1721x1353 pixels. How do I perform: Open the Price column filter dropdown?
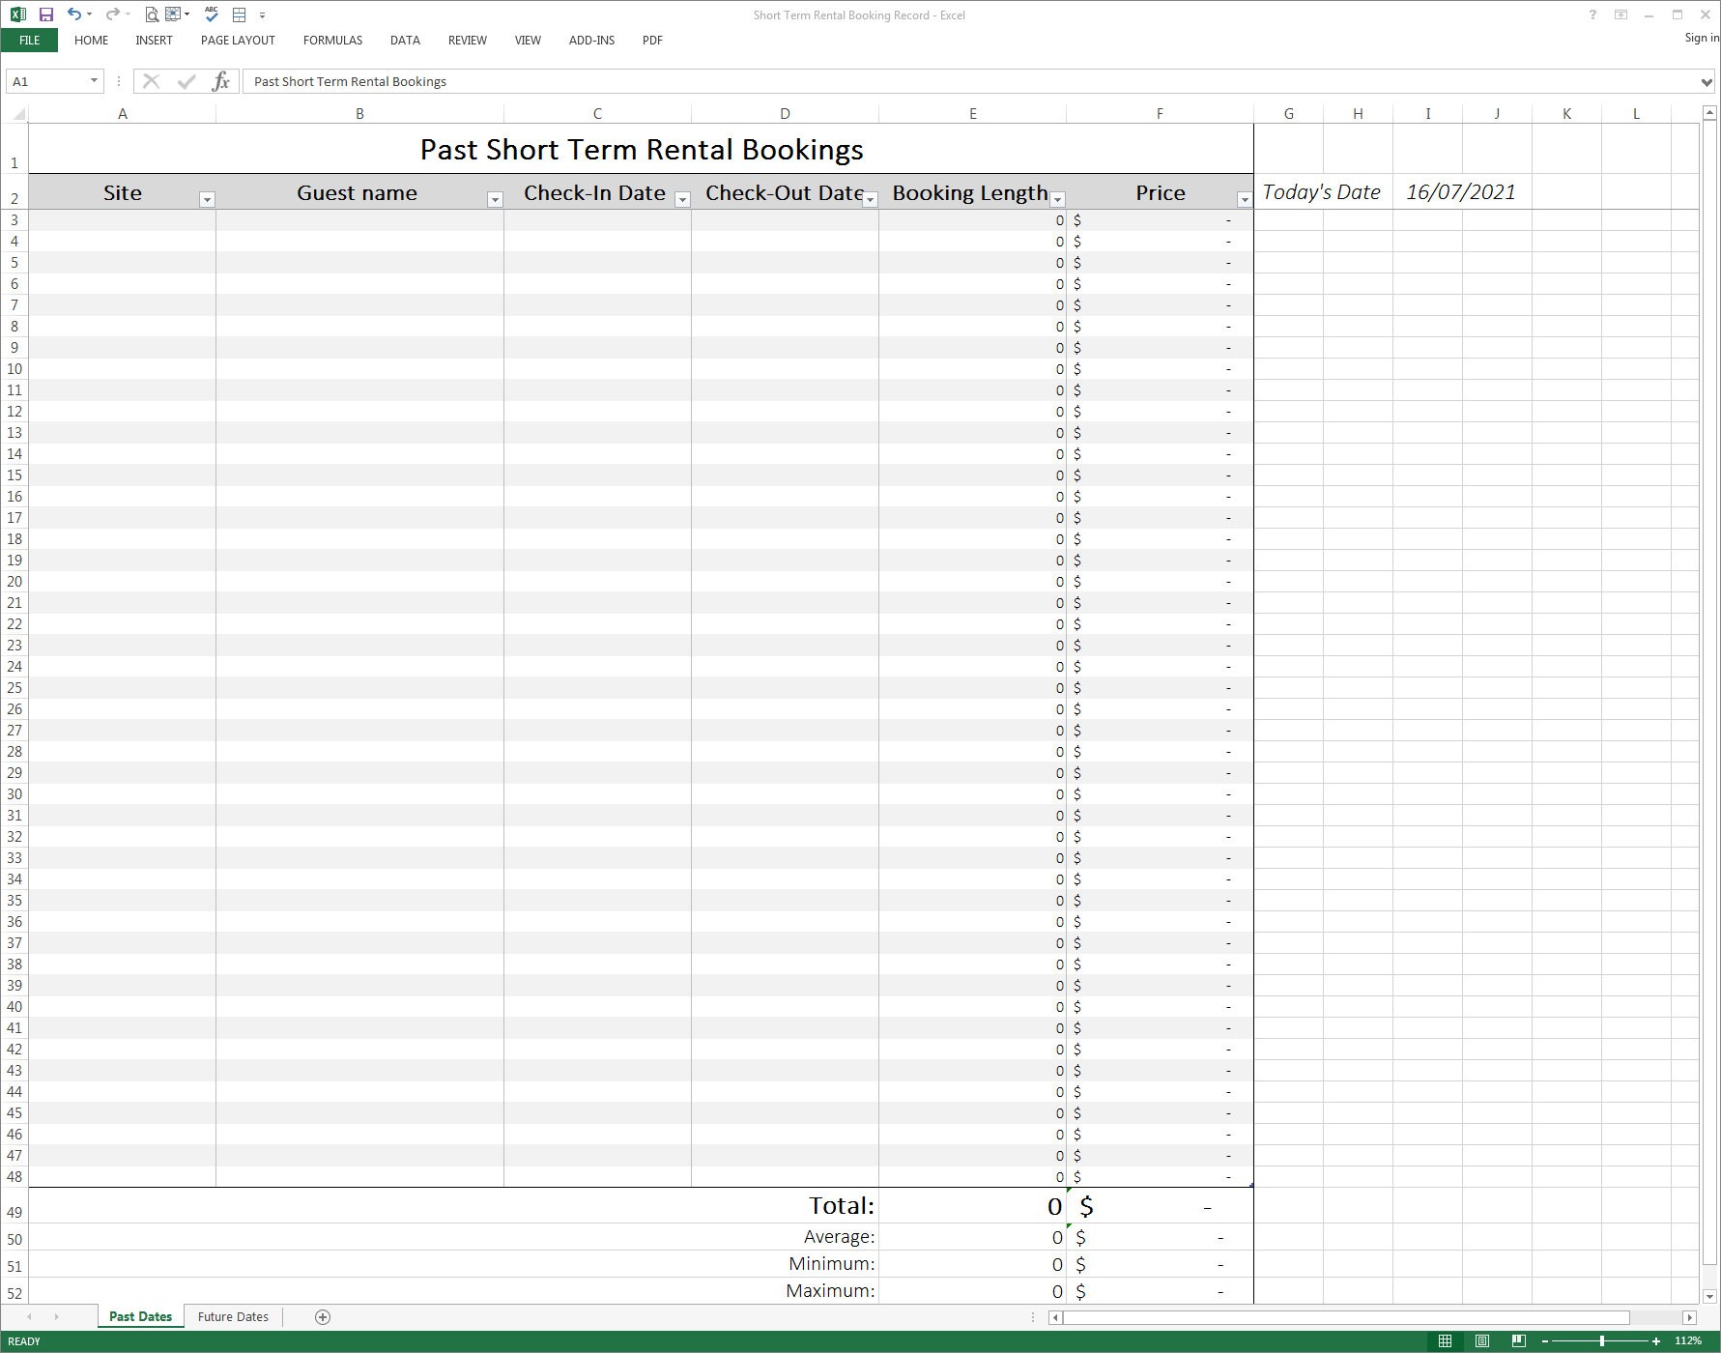pos(1245,200)
